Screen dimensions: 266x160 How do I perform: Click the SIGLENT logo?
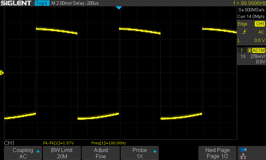(16, 3)
